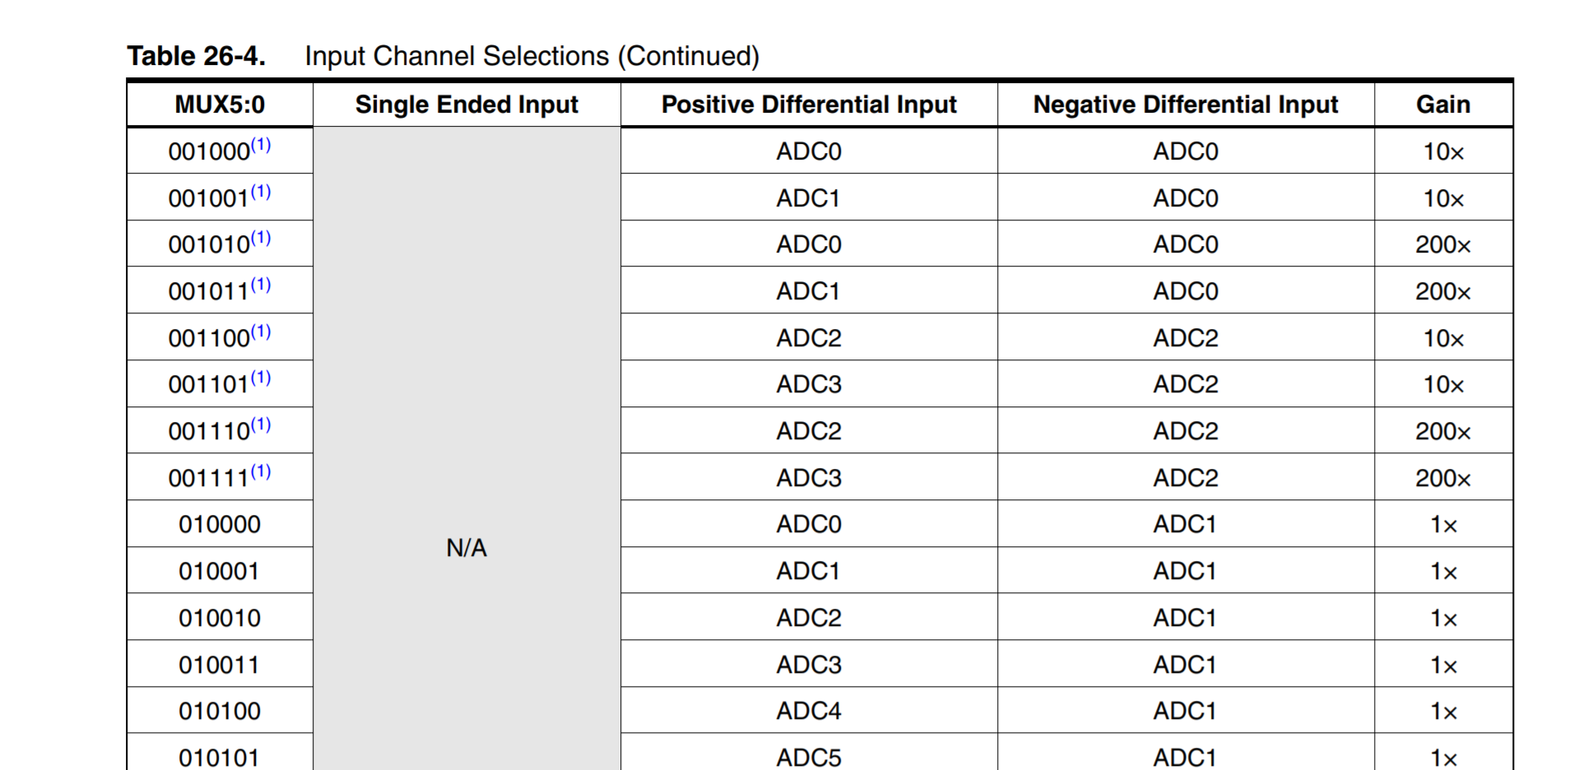Click the Positive Differential Input header
The image size is (1588, 770).
tap(809, 104)
